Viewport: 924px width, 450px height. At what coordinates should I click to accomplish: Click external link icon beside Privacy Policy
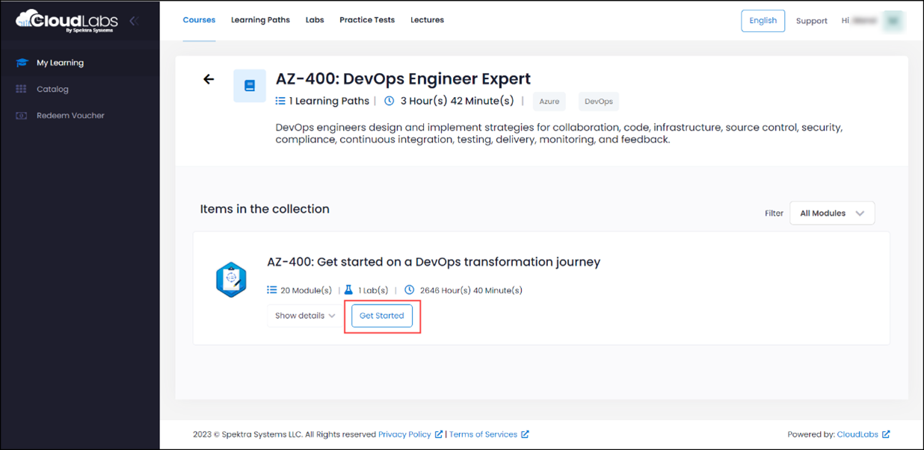click(x=439, y=434)
